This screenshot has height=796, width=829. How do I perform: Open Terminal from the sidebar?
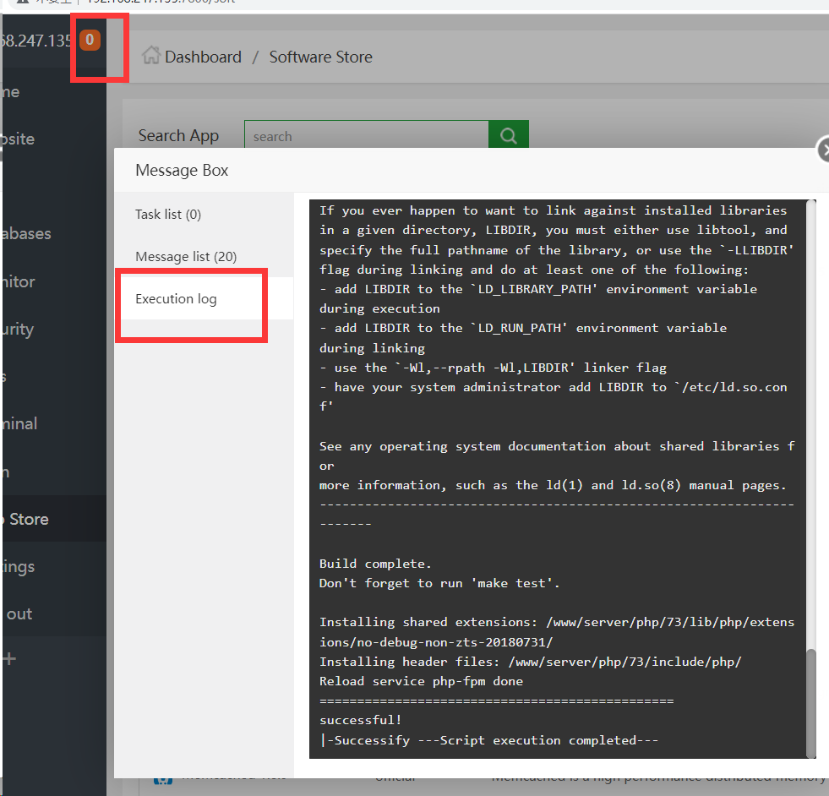point(20,424)
